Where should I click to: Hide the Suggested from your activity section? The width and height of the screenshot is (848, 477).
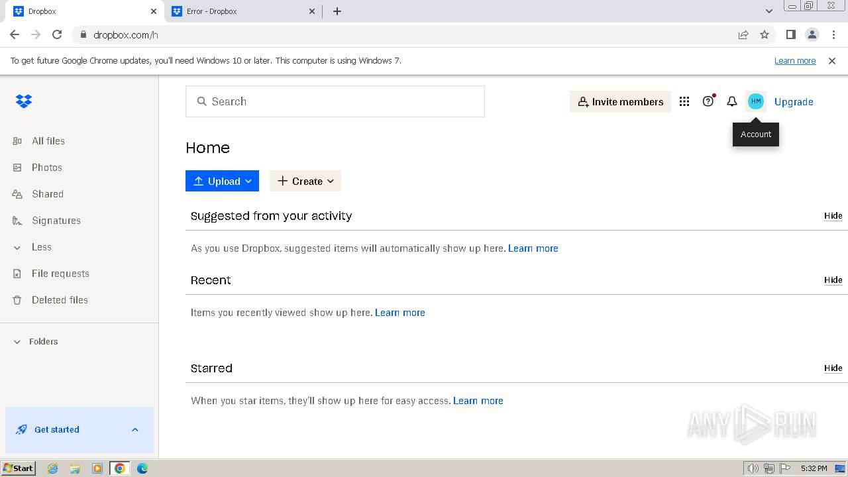(x=833, y=216)
